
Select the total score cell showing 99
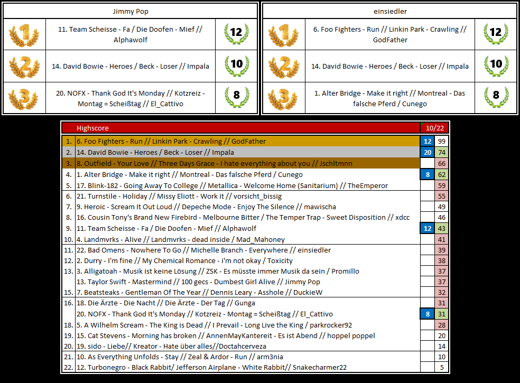442,142
